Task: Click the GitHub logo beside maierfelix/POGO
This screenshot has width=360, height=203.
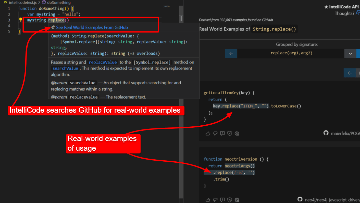Action: click(326, 133)
